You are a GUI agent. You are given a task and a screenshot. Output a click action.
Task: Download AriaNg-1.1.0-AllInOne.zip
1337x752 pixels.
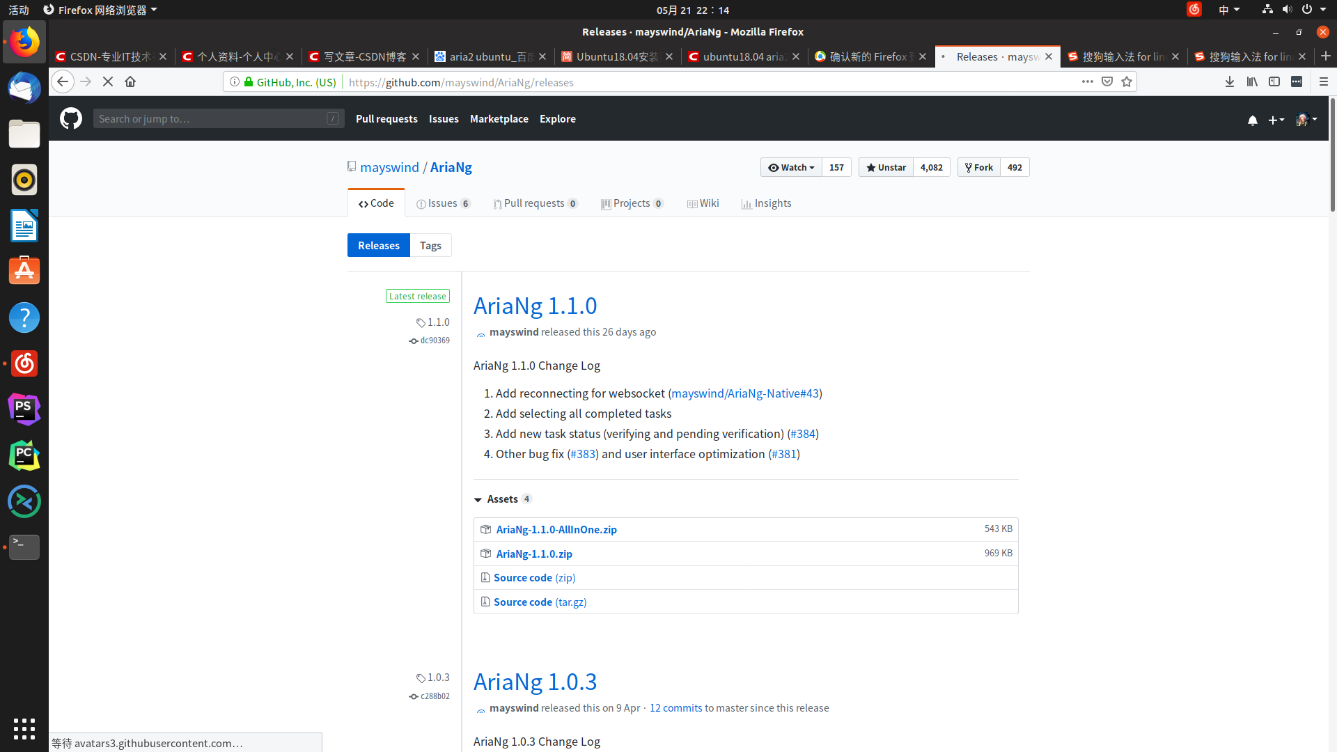[556, 529]
